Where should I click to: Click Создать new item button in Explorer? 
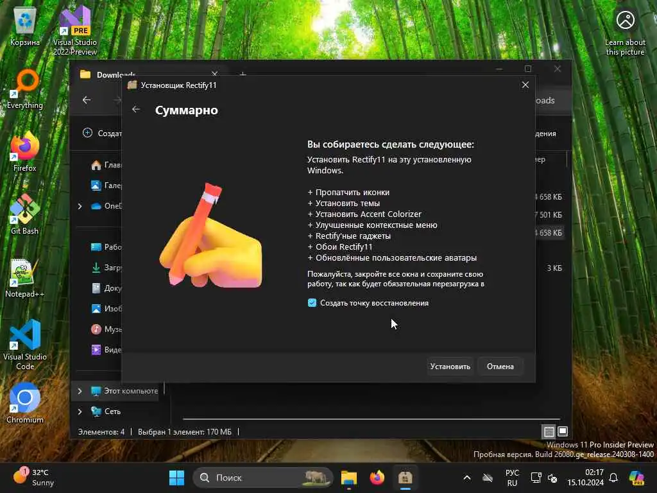pyautogui.click(x=102, y=133)
